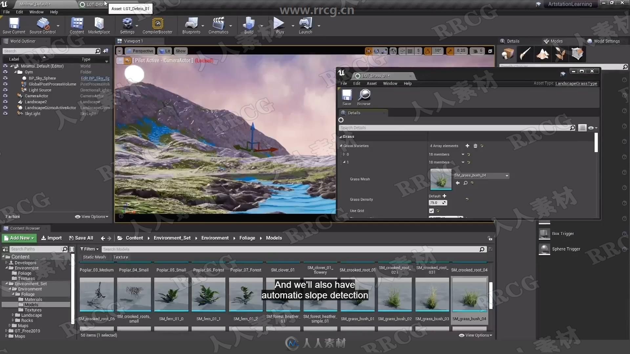Open the Texture filter tab
The image size is (630, 354).
(121, 257)
